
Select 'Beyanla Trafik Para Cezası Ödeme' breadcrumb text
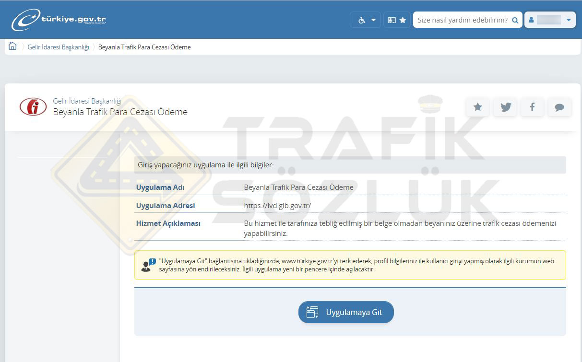[144, 47]
